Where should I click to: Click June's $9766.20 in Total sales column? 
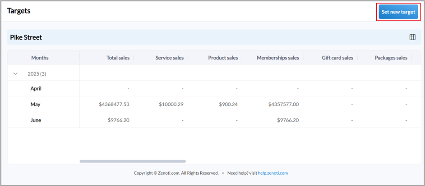119,120
